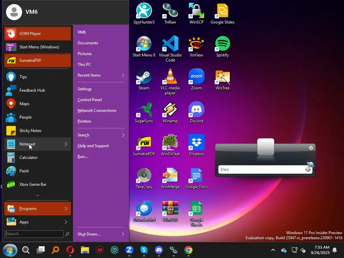Open This PC from start menu
The image size is (344, 258).
pos(84,64)
